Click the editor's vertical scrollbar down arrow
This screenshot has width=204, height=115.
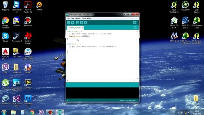pos(137,78)
